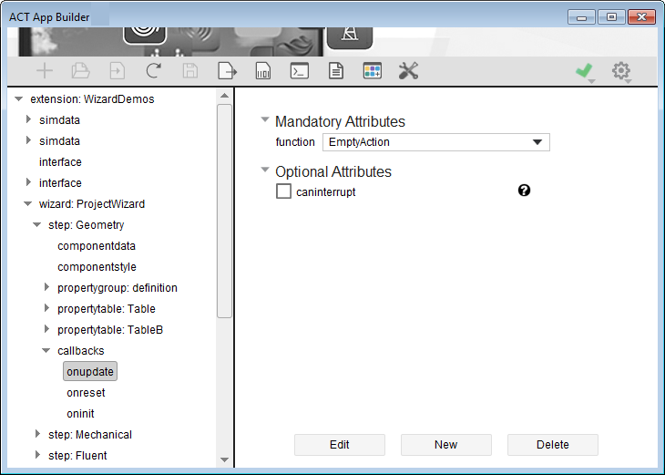665x475 pixels.
Task: Click the tree panel scrollbar thumb
Action: pos(224,211)
